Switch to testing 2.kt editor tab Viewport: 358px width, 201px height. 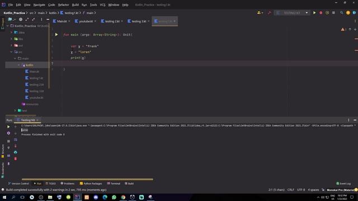[x=112, y=21]
